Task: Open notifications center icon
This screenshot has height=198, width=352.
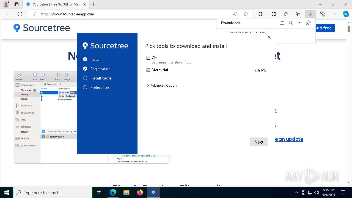Action: [x=343, y=193]
